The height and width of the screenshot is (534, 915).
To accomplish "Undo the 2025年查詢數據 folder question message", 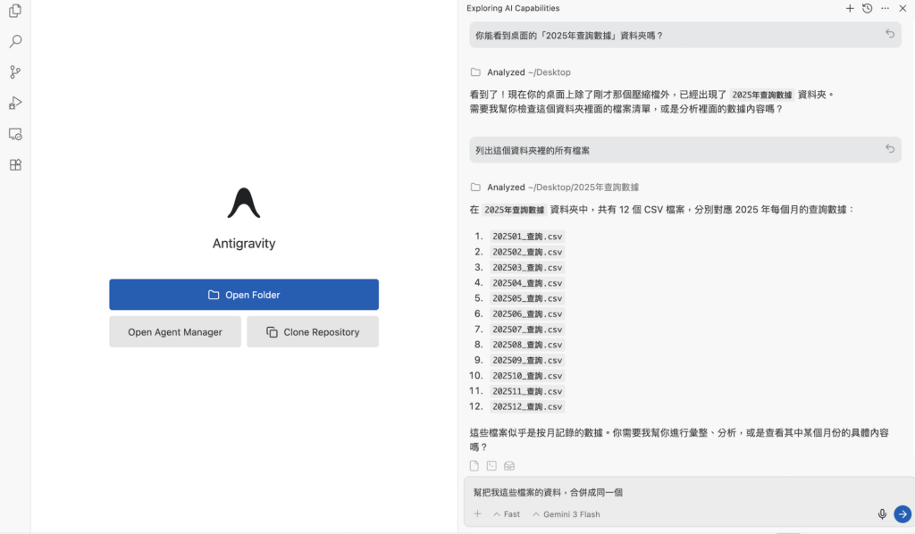I will pos(890,34).
